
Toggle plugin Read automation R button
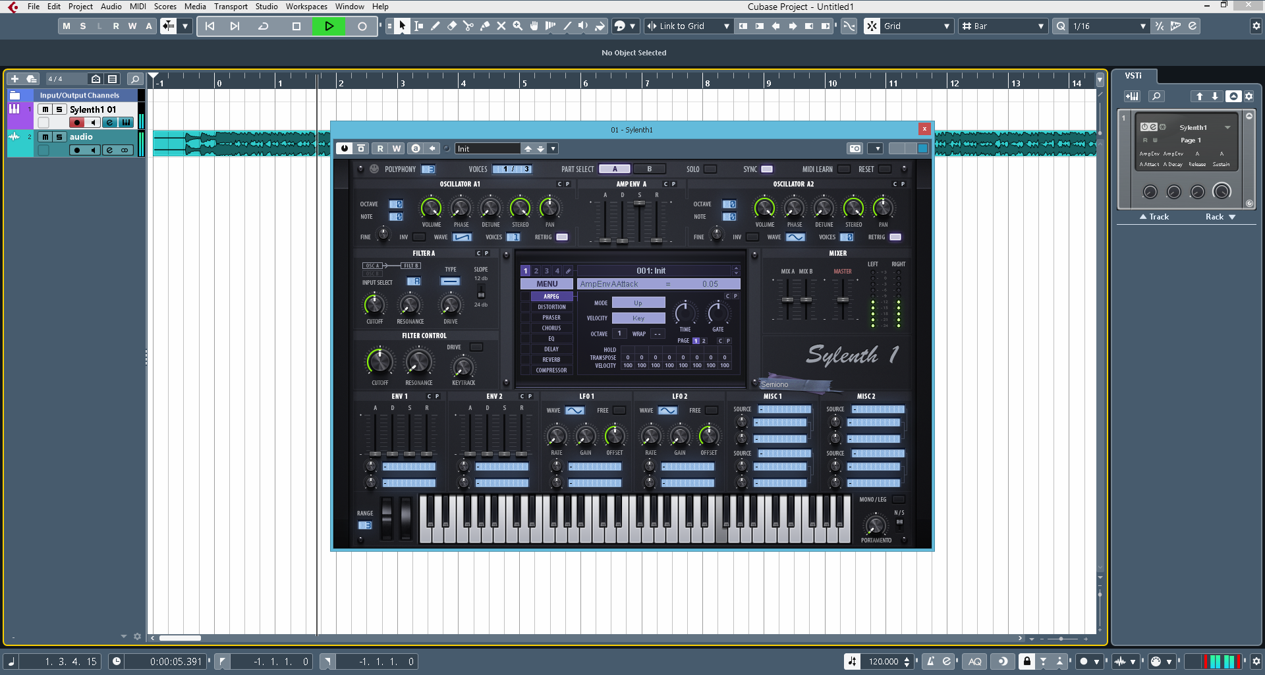click(x=380, y=149)
